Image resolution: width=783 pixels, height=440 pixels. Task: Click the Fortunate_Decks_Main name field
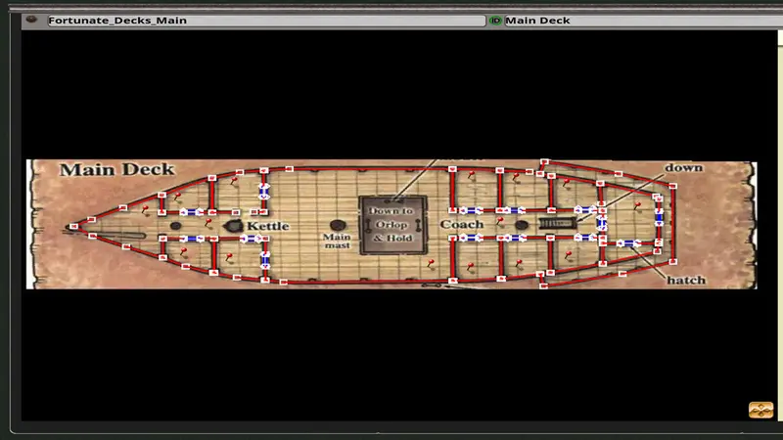point(264,21)
